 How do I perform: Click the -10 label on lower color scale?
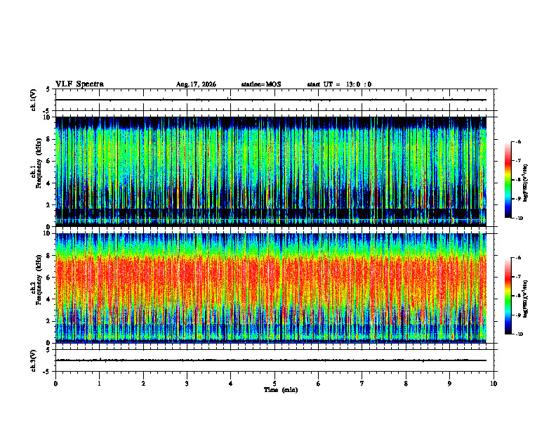pos(519,334)
